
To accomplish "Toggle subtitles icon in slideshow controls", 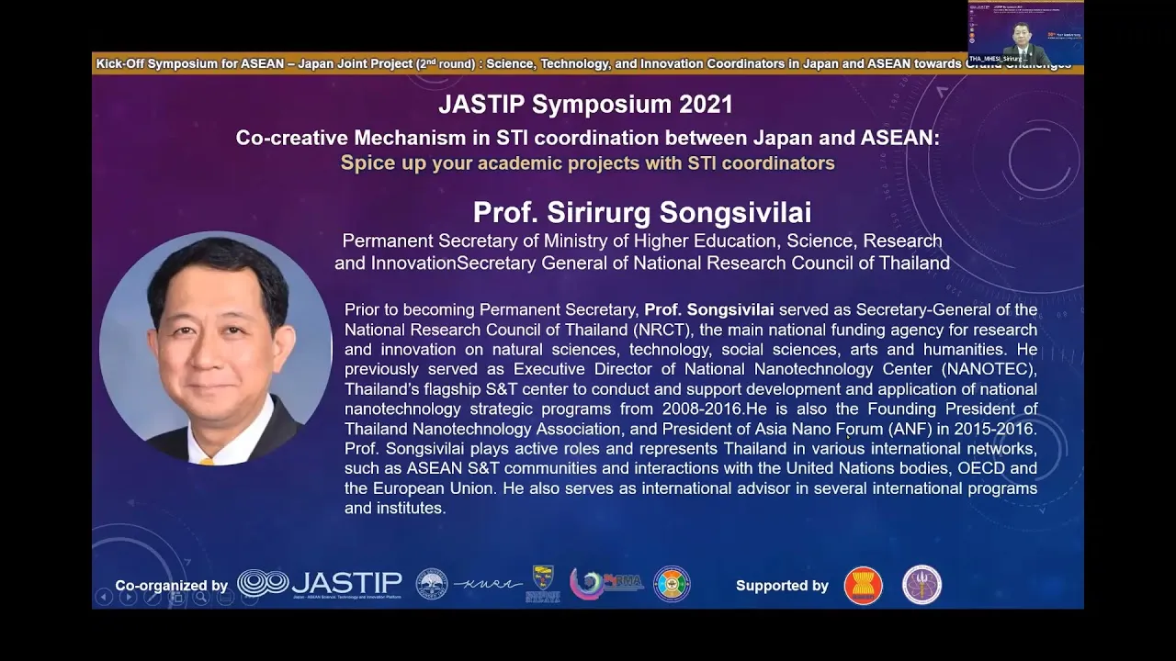I will click(x=225, y=597).
